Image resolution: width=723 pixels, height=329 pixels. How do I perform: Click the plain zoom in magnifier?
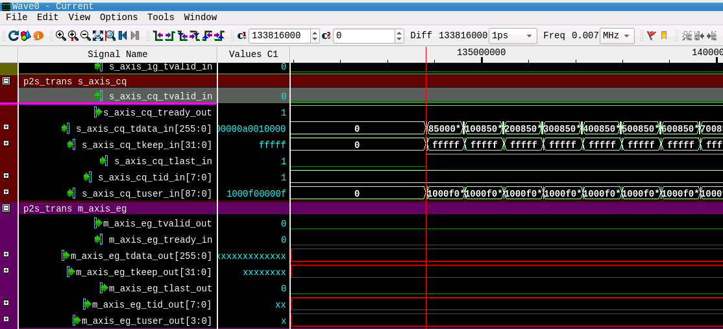coord(60,36)
